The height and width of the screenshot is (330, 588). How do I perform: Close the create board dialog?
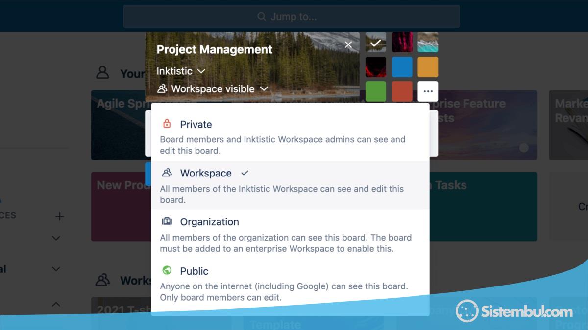348,45
